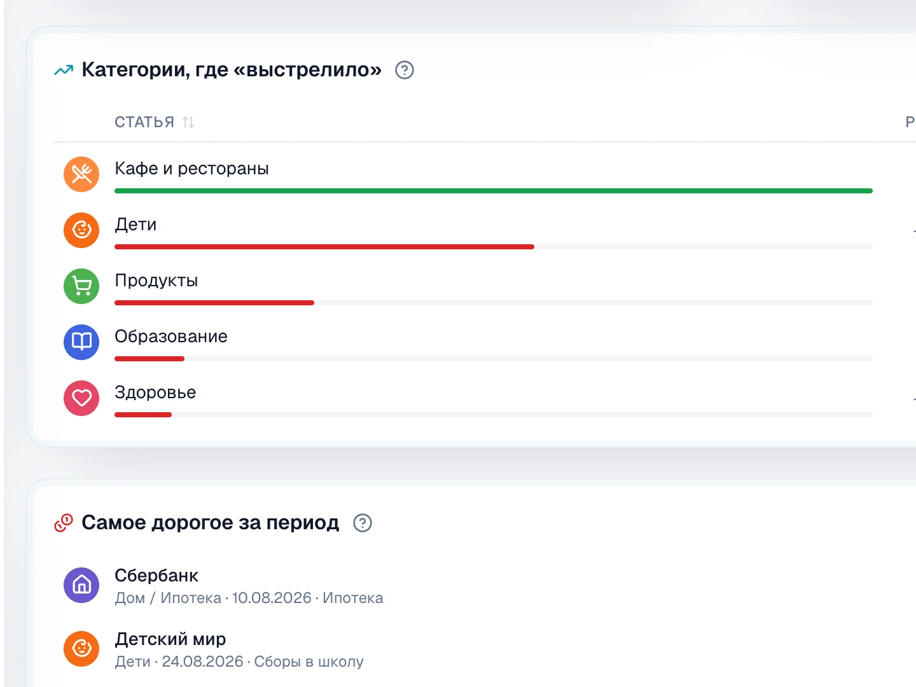
Task: Click the Продукты shopping cart icon
Action: click(81, 286)
